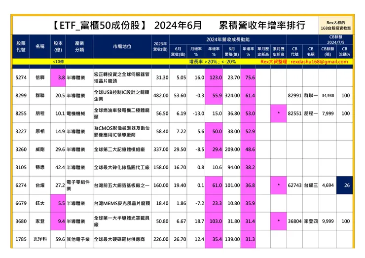Click market position 台灣MEMS麥克風晶片龍頭
The image size is (365, 258).
tap(122, 204)
